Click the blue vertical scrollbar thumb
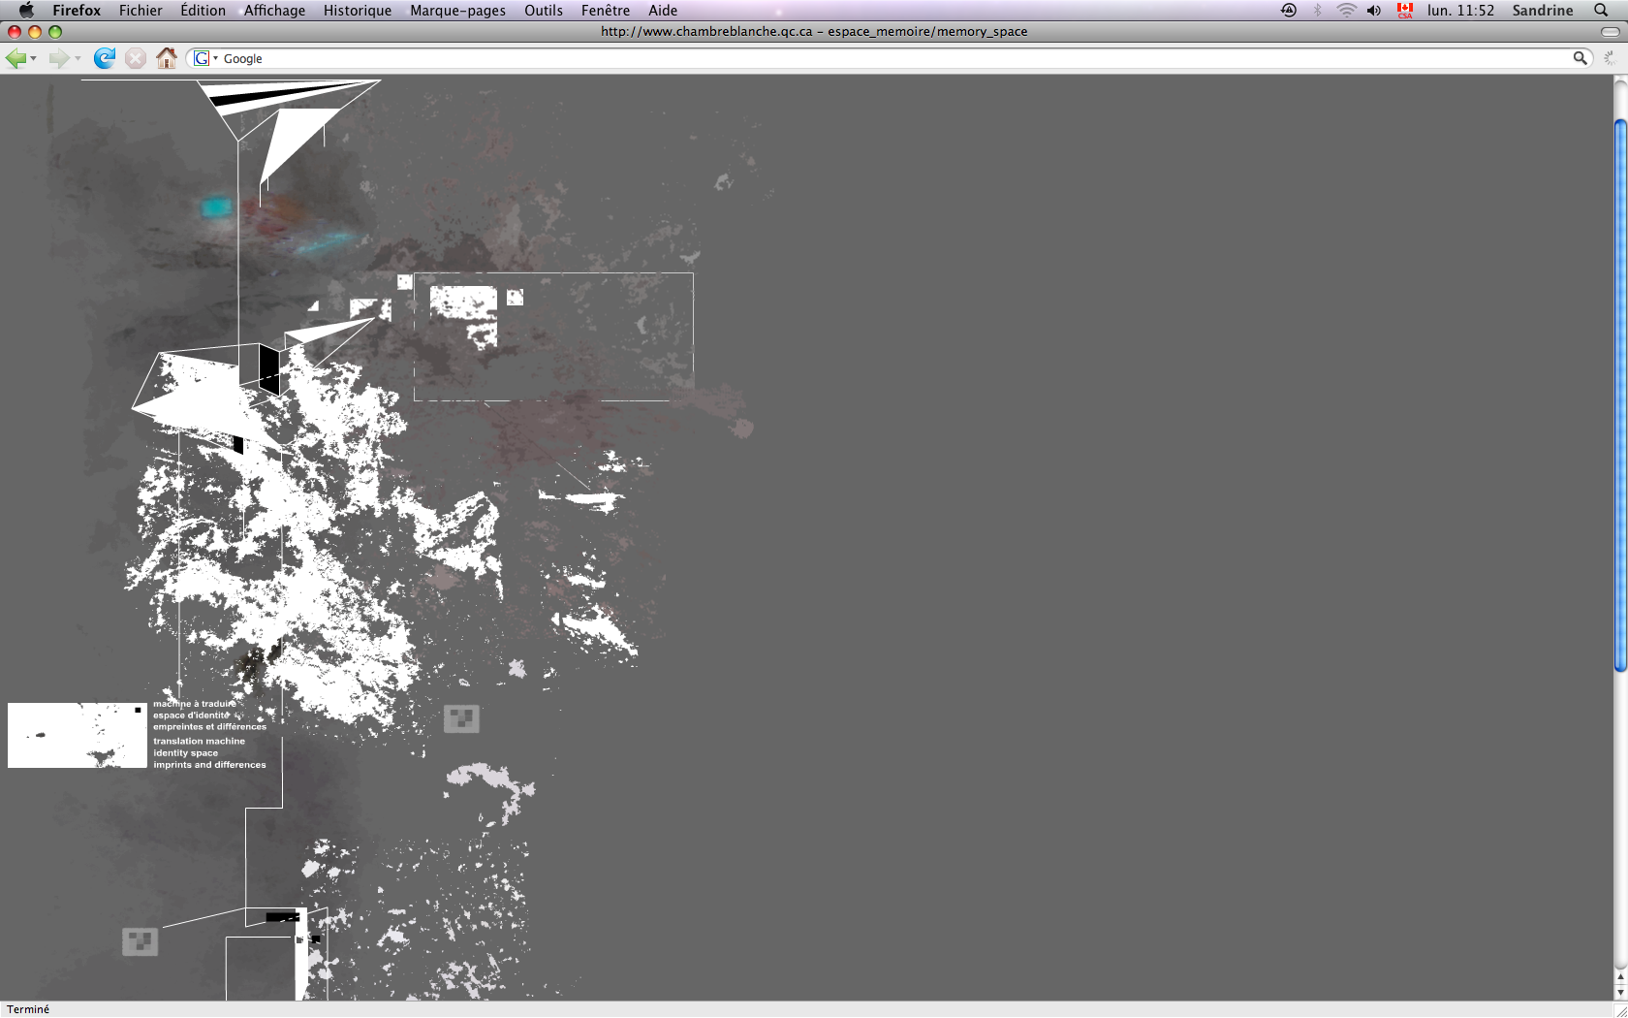Viewport: 1628px width, 1018px height. pos(1620,395)
